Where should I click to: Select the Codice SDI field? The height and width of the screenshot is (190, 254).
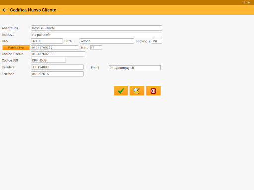[49, 60]
